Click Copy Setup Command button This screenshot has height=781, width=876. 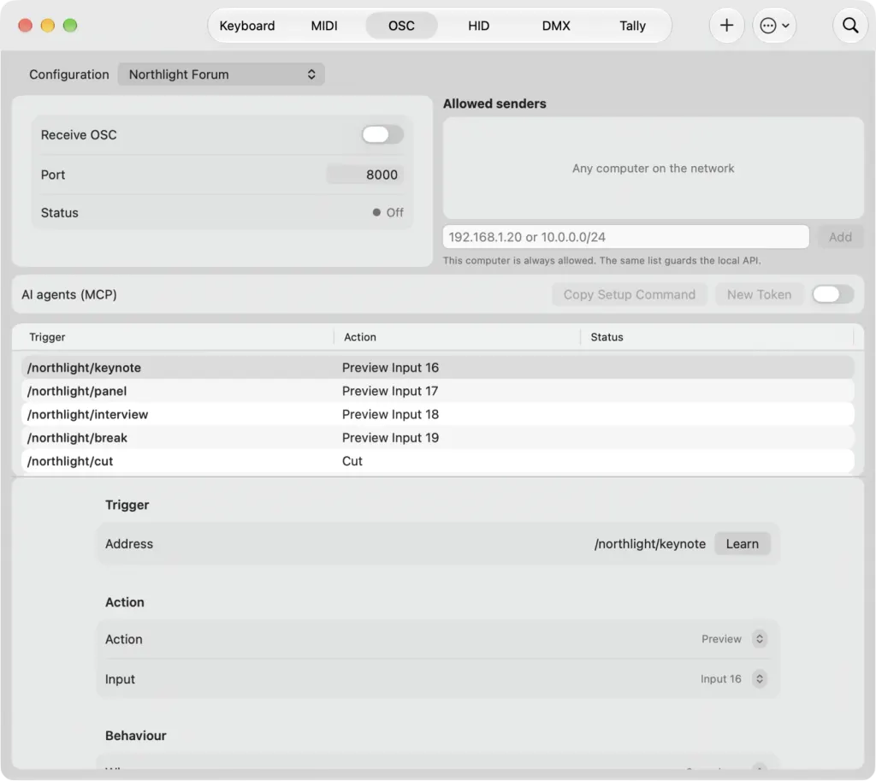click(629, 294)
